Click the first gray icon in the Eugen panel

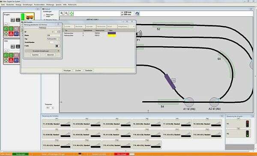13,20
